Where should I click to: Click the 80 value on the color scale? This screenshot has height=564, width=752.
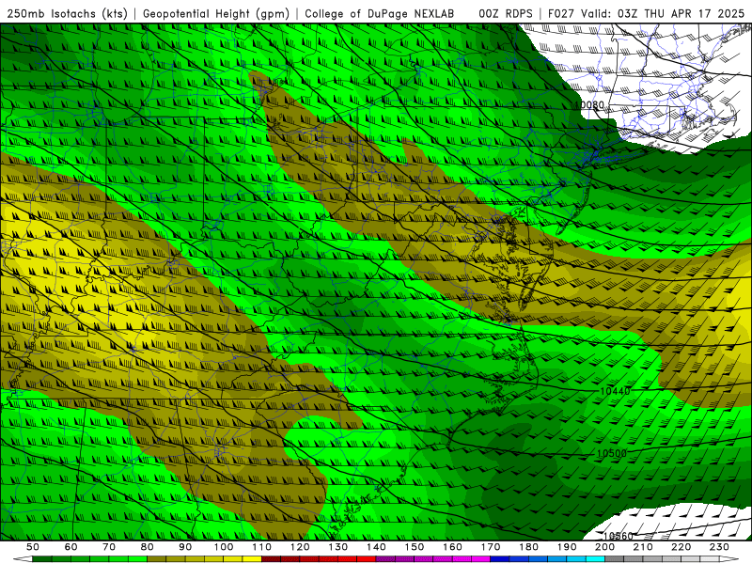point(148,547)
